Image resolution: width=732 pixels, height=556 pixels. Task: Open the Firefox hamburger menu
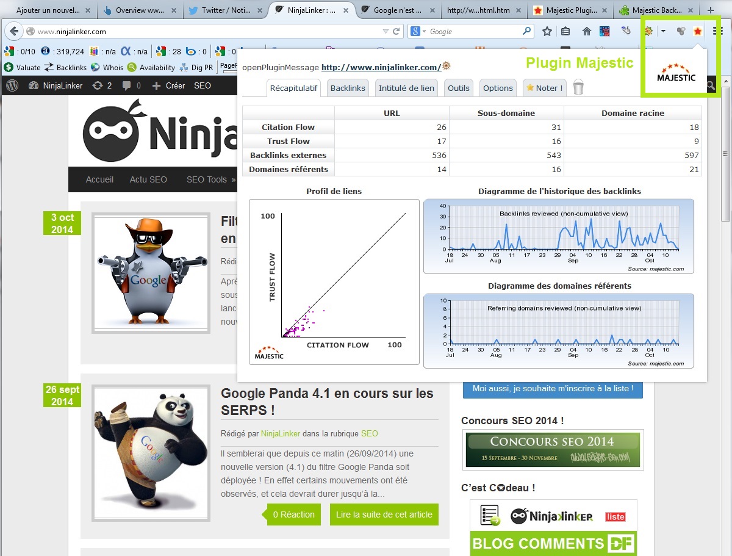(718, 32)
